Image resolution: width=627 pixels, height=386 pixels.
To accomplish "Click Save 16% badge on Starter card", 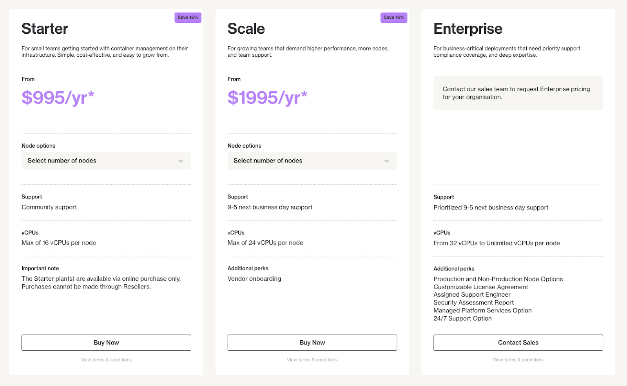I will point(188,18).
